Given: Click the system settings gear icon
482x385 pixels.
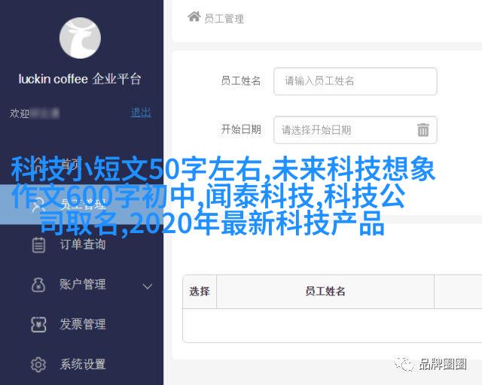Looking at the screenshot, I should [38, 365].
